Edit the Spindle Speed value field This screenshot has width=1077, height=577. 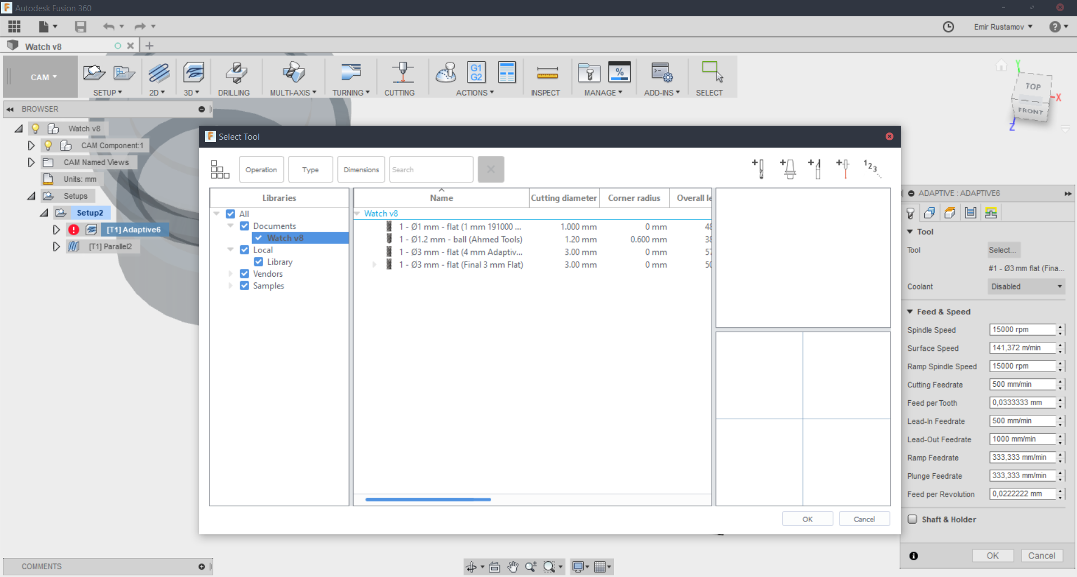coord(1023,329)
